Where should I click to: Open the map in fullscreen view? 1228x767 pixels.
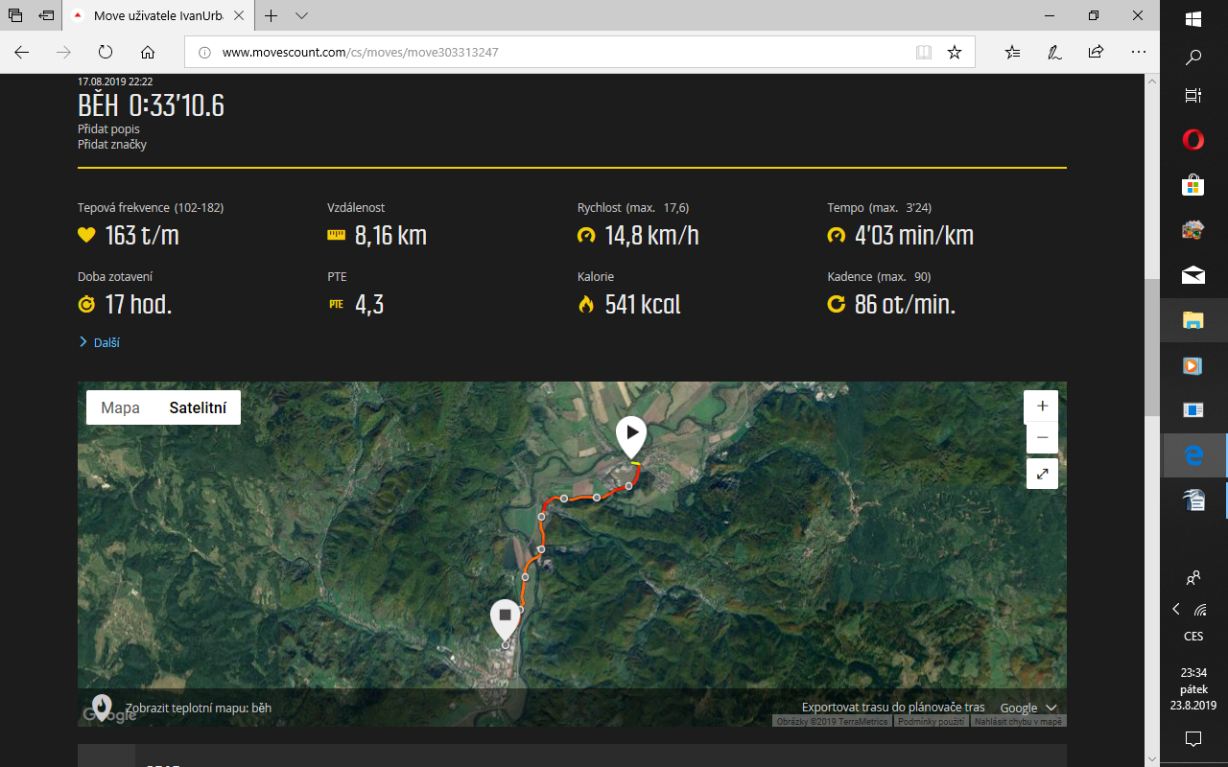pyautogui.click(x=1042, y=473)
